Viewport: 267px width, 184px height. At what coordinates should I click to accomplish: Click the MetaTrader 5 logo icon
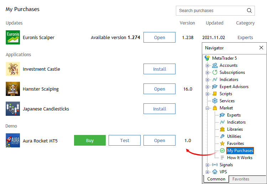207,58
